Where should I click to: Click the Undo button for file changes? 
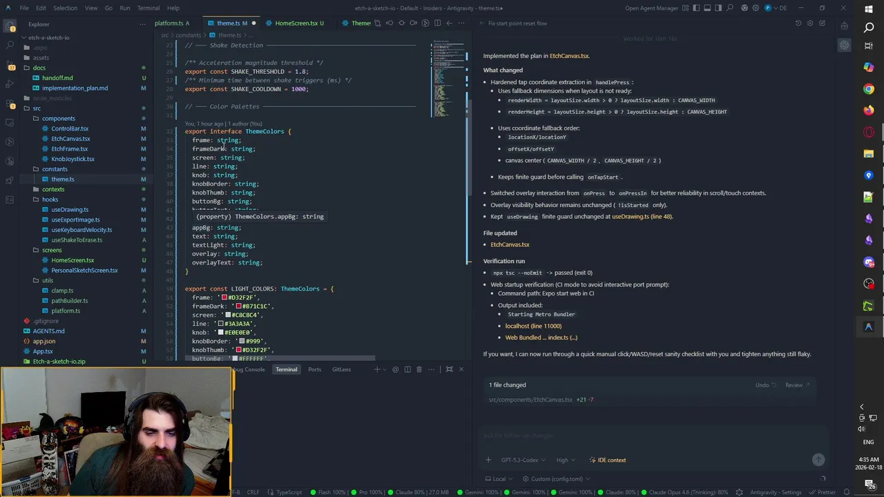coord(765,385)
